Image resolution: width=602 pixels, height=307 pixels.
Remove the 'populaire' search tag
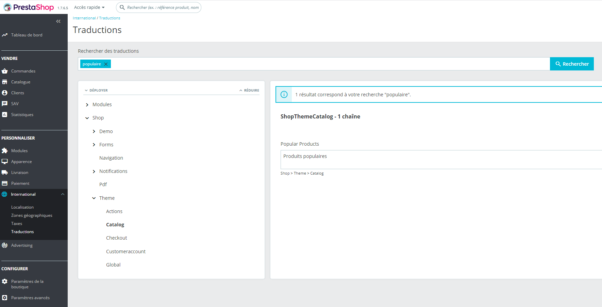(x=106, y=64)
